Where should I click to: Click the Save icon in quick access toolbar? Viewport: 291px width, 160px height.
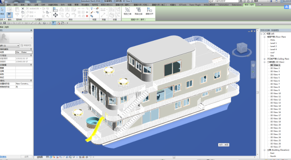click(4, 23)
